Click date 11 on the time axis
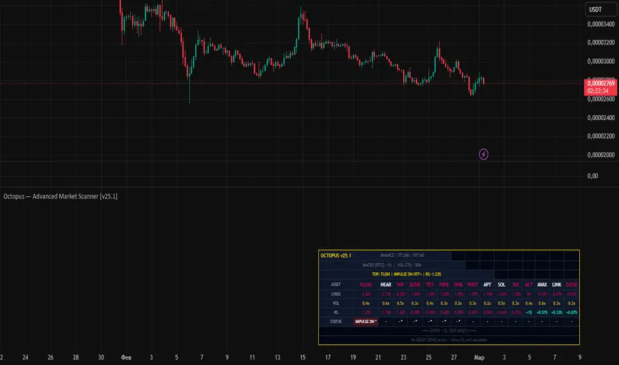The image size is (619, 365). pos(252,358)
